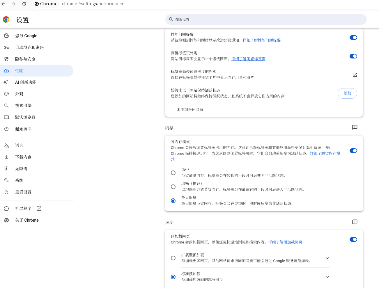Image resolution: width=379 pixels, height=288 pixels.
Task: Click the browser back arrow
Action: click(3, 4)
